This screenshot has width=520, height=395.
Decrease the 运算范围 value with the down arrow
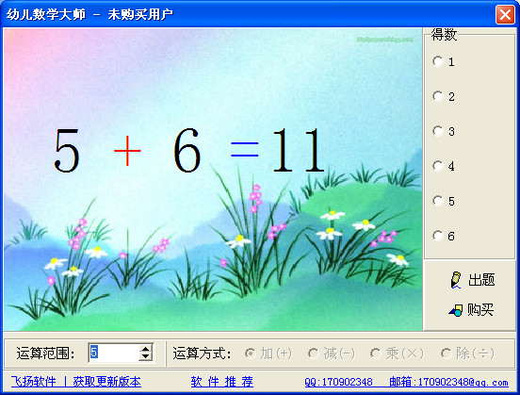click(146, 356)
